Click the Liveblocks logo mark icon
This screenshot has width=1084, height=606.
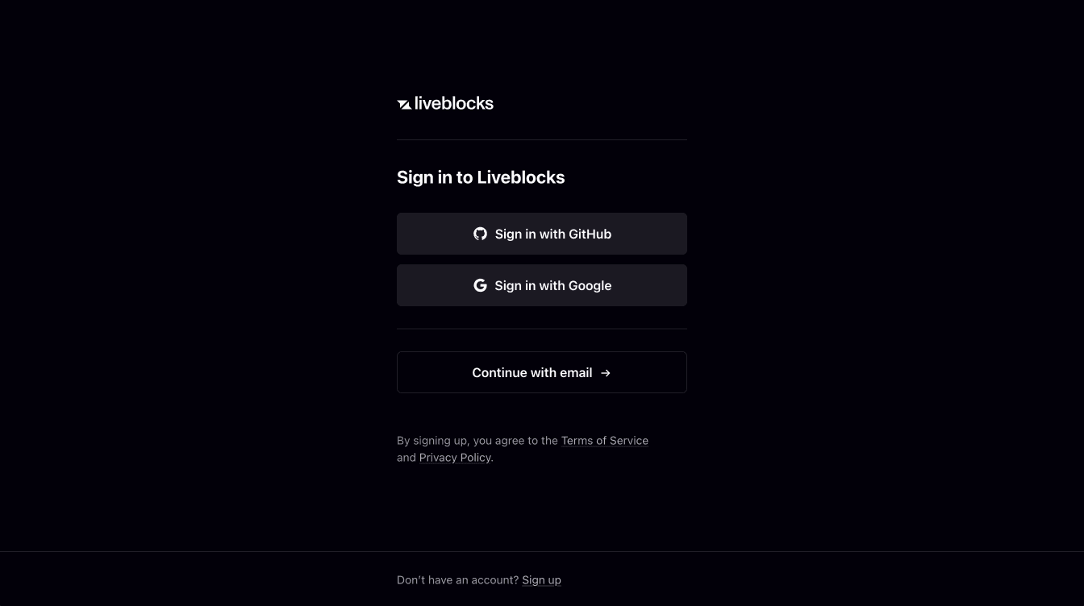click(x=404, y=104)
